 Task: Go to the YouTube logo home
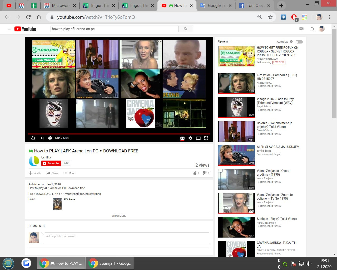pos(25,29)
